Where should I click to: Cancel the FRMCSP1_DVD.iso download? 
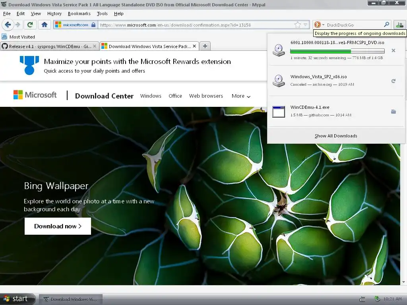pyautogui.click(x=393, y=50)
